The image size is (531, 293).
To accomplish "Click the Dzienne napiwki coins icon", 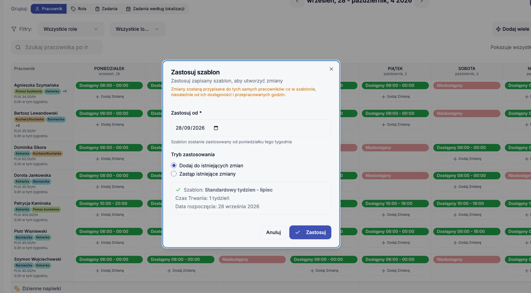I will pyautogui.click(x=17, y=288).
